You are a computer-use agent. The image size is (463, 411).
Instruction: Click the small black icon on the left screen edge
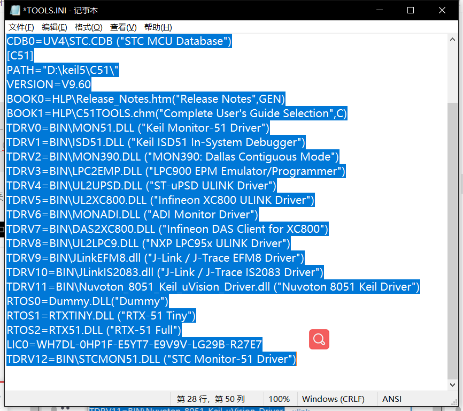coord(2,230)
